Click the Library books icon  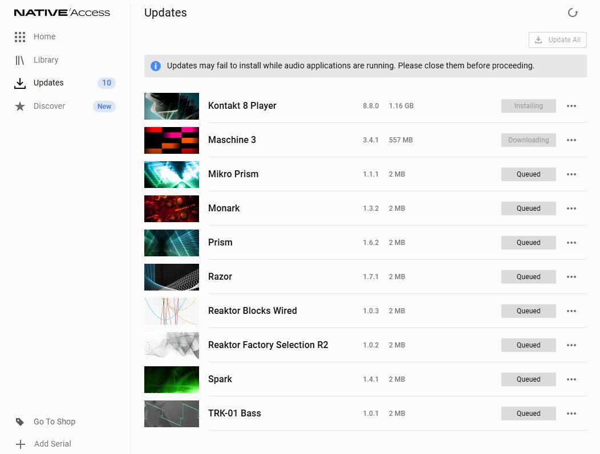[19, 60]
